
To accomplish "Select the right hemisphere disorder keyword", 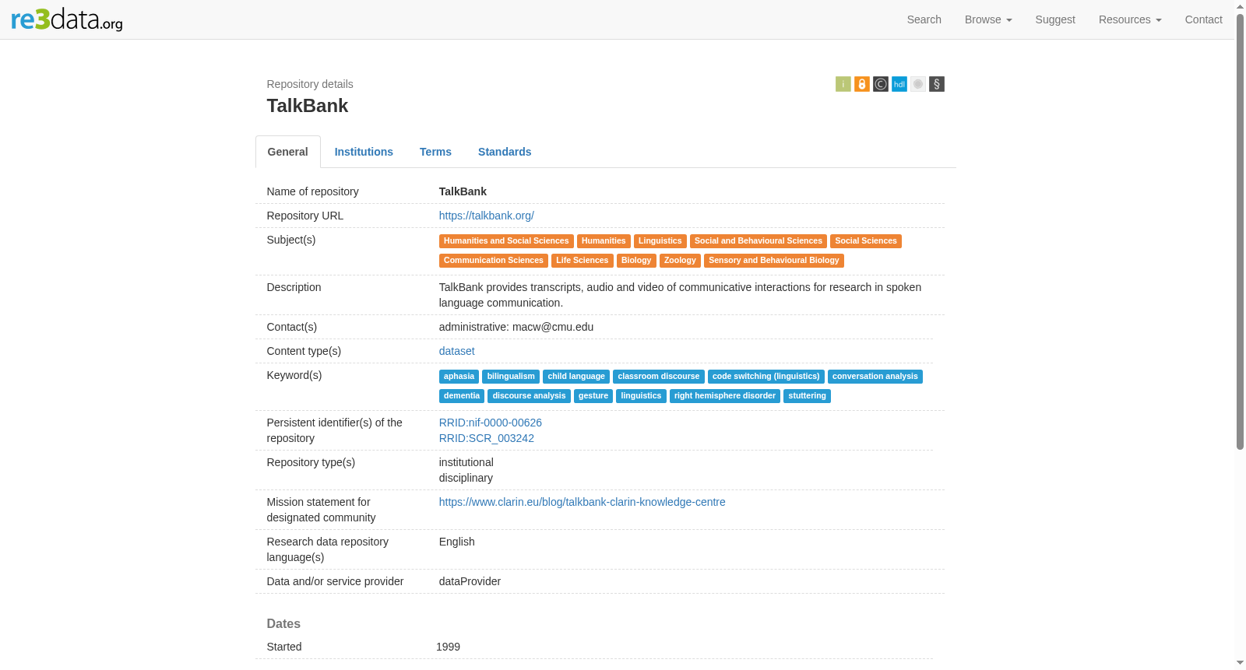I will (725, 396).
